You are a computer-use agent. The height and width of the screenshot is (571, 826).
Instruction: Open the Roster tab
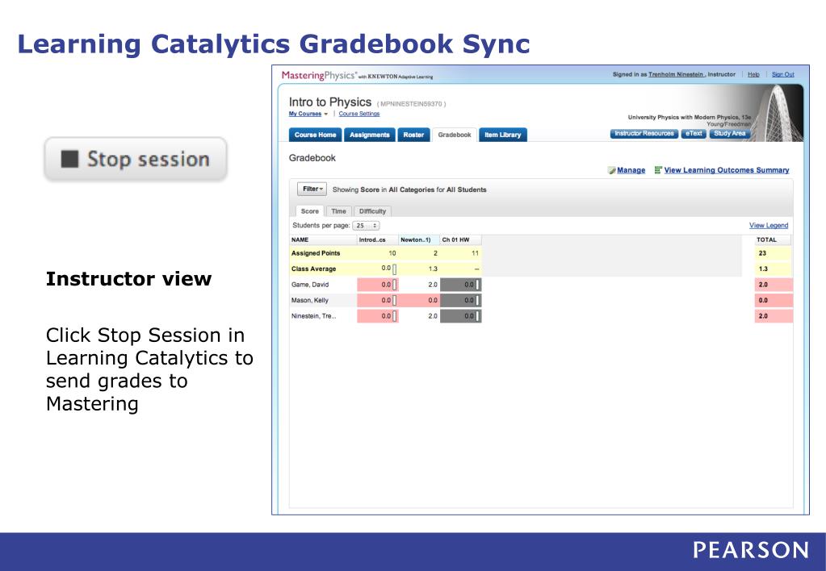413,135
